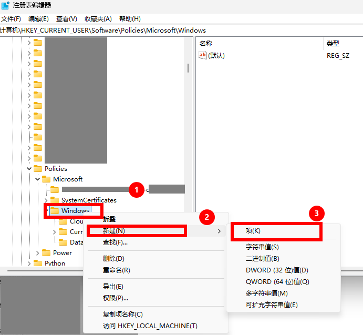Expand the SystemCertificates tree node
Image resolution: width=363 pixels, height=335 pixels.
[x=46, y=200]
